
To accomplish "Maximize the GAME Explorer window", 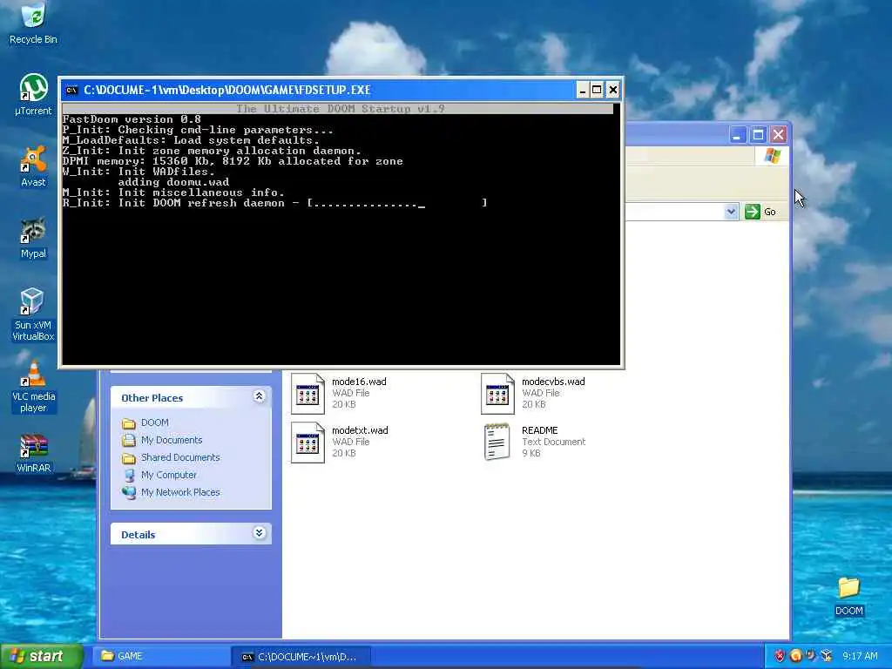I will (x=758, y=135).
